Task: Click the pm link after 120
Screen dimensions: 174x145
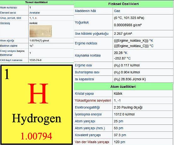Action: tap(123, 142)
